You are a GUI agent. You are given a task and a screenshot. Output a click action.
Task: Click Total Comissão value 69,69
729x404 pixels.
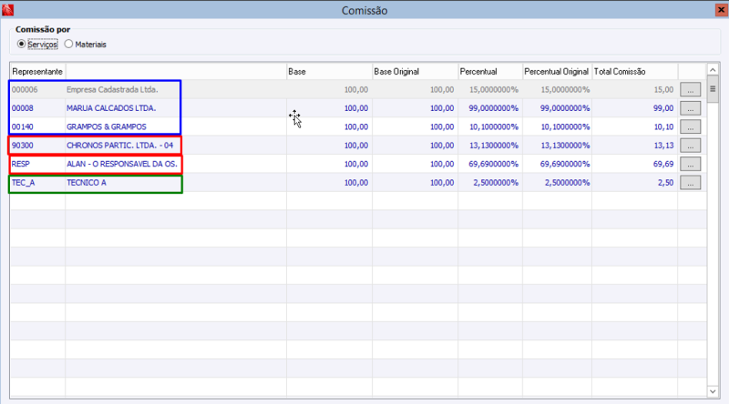[663, 164]
